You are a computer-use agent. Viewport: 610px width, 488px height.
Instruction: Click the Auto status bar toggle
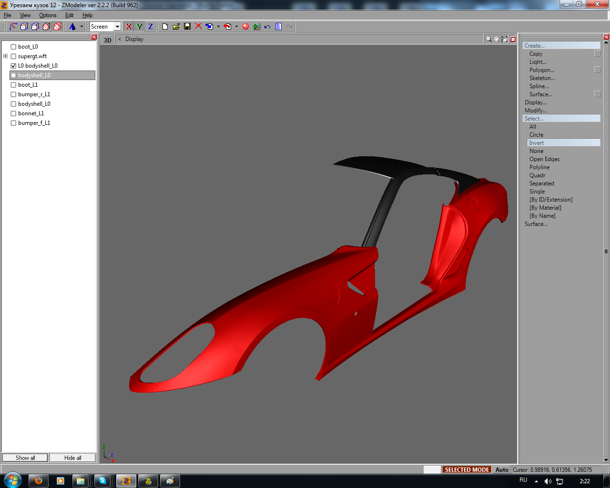tap(502, 469)
